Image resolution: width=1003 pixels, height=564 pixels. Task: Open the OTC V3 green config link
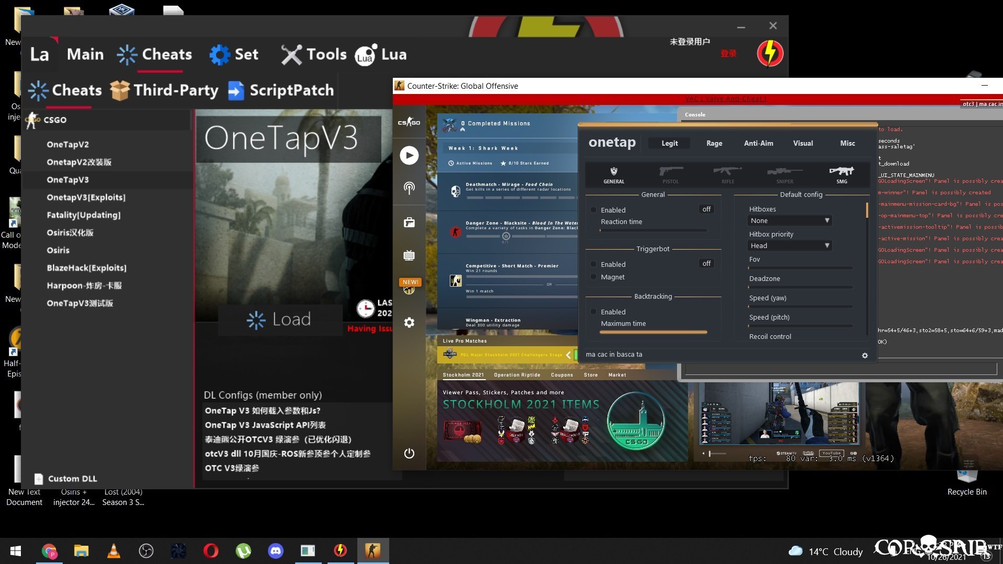(232, 468)
